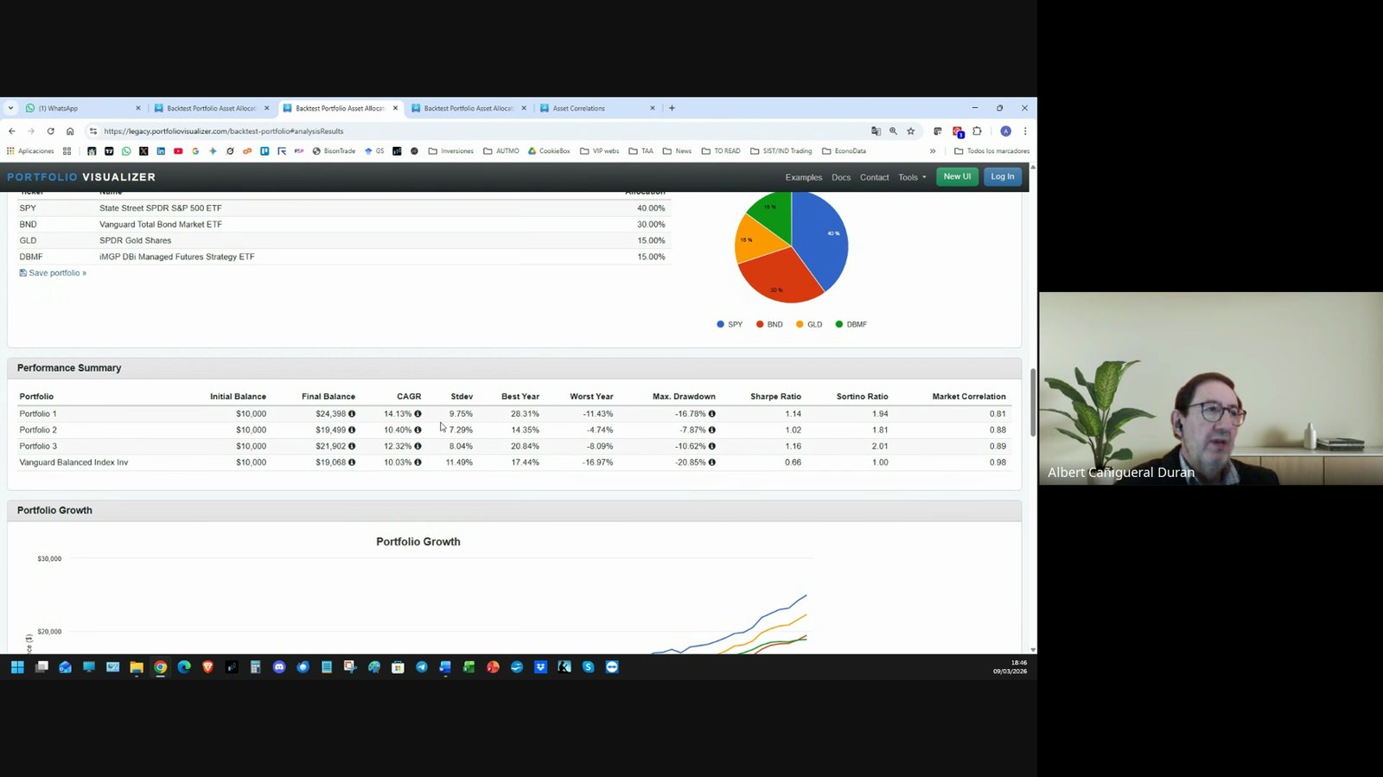The image size is (1383, 777).
Task: Open the Docs navigation item
Action: pos(841,177)
